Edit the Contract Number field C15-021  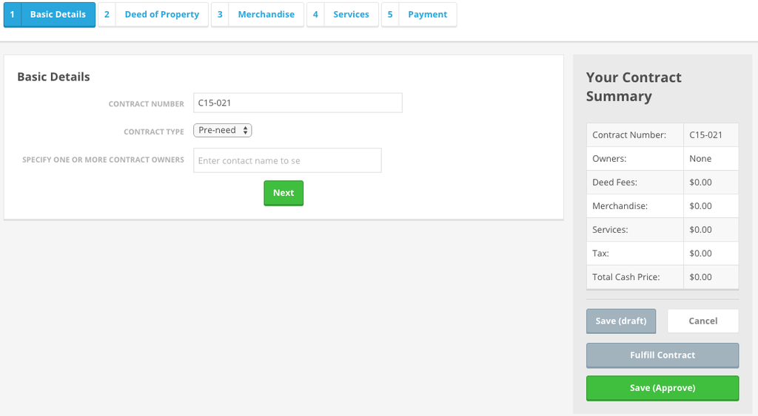point(298,103)
